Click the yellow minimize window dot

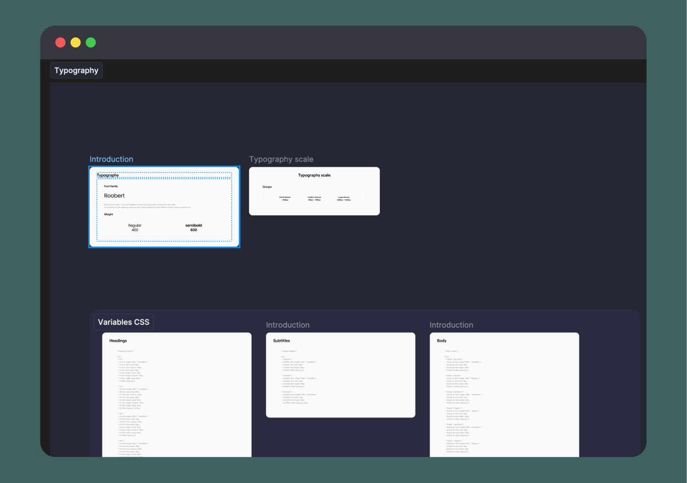[x=76, y=42]
